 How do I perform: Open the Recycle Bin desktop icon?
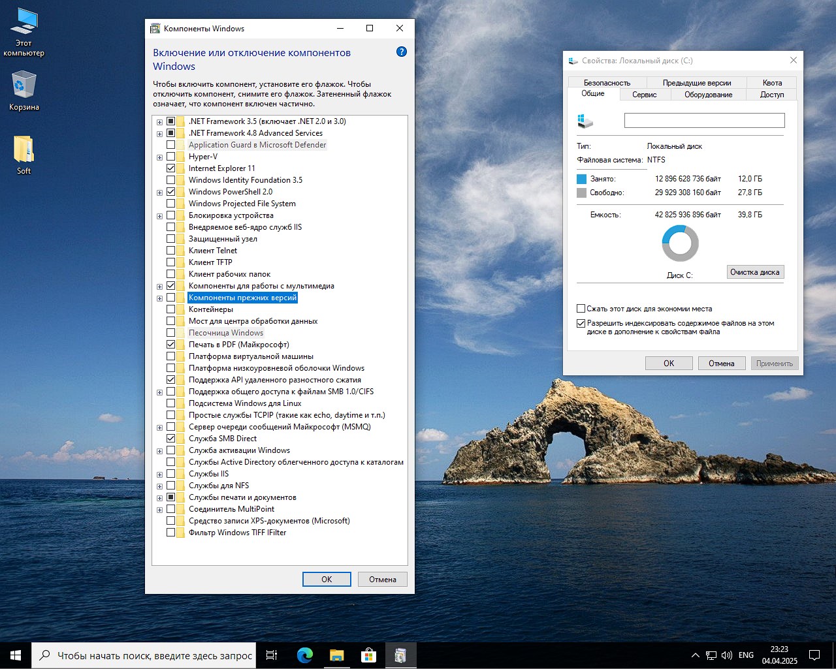(24, 86)
